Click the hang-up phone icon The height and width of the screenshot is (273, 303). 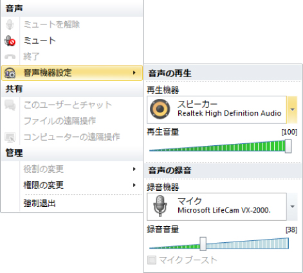10,57
